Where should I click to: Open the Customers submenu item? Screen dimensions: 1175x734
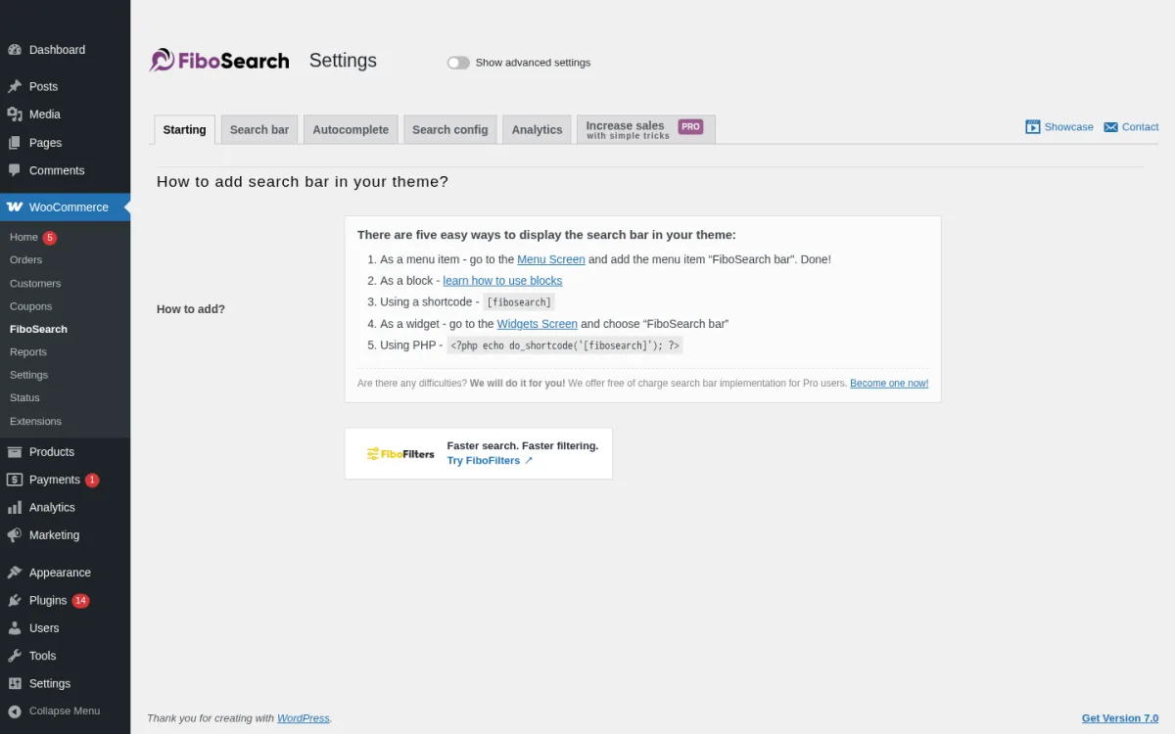(35, 284)
